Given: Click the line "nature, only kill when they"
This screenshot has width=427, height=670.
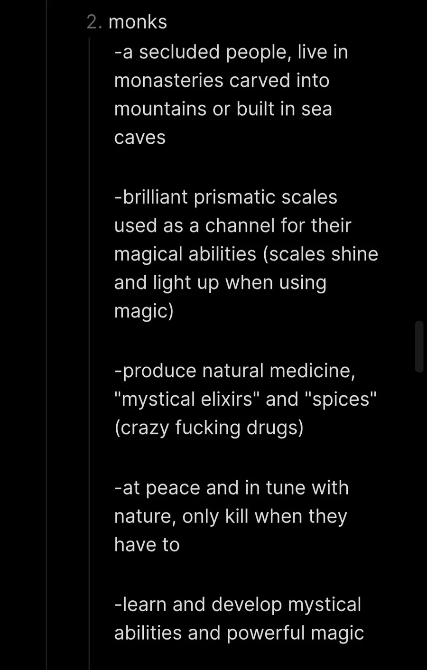Looking at the screenshot, I should 231,517.
